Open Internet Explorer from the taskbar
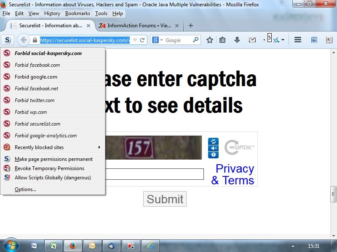The width and height of the screenshot is (337, 252). [x=150, y=246]
